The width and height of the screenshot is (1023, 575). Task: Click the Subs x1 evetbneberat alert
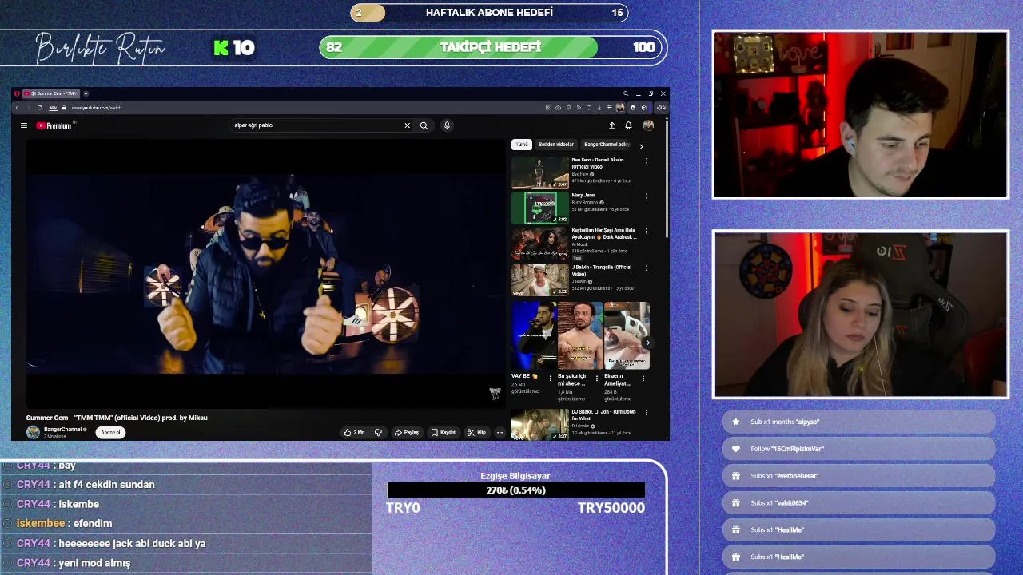click(859, 476)
